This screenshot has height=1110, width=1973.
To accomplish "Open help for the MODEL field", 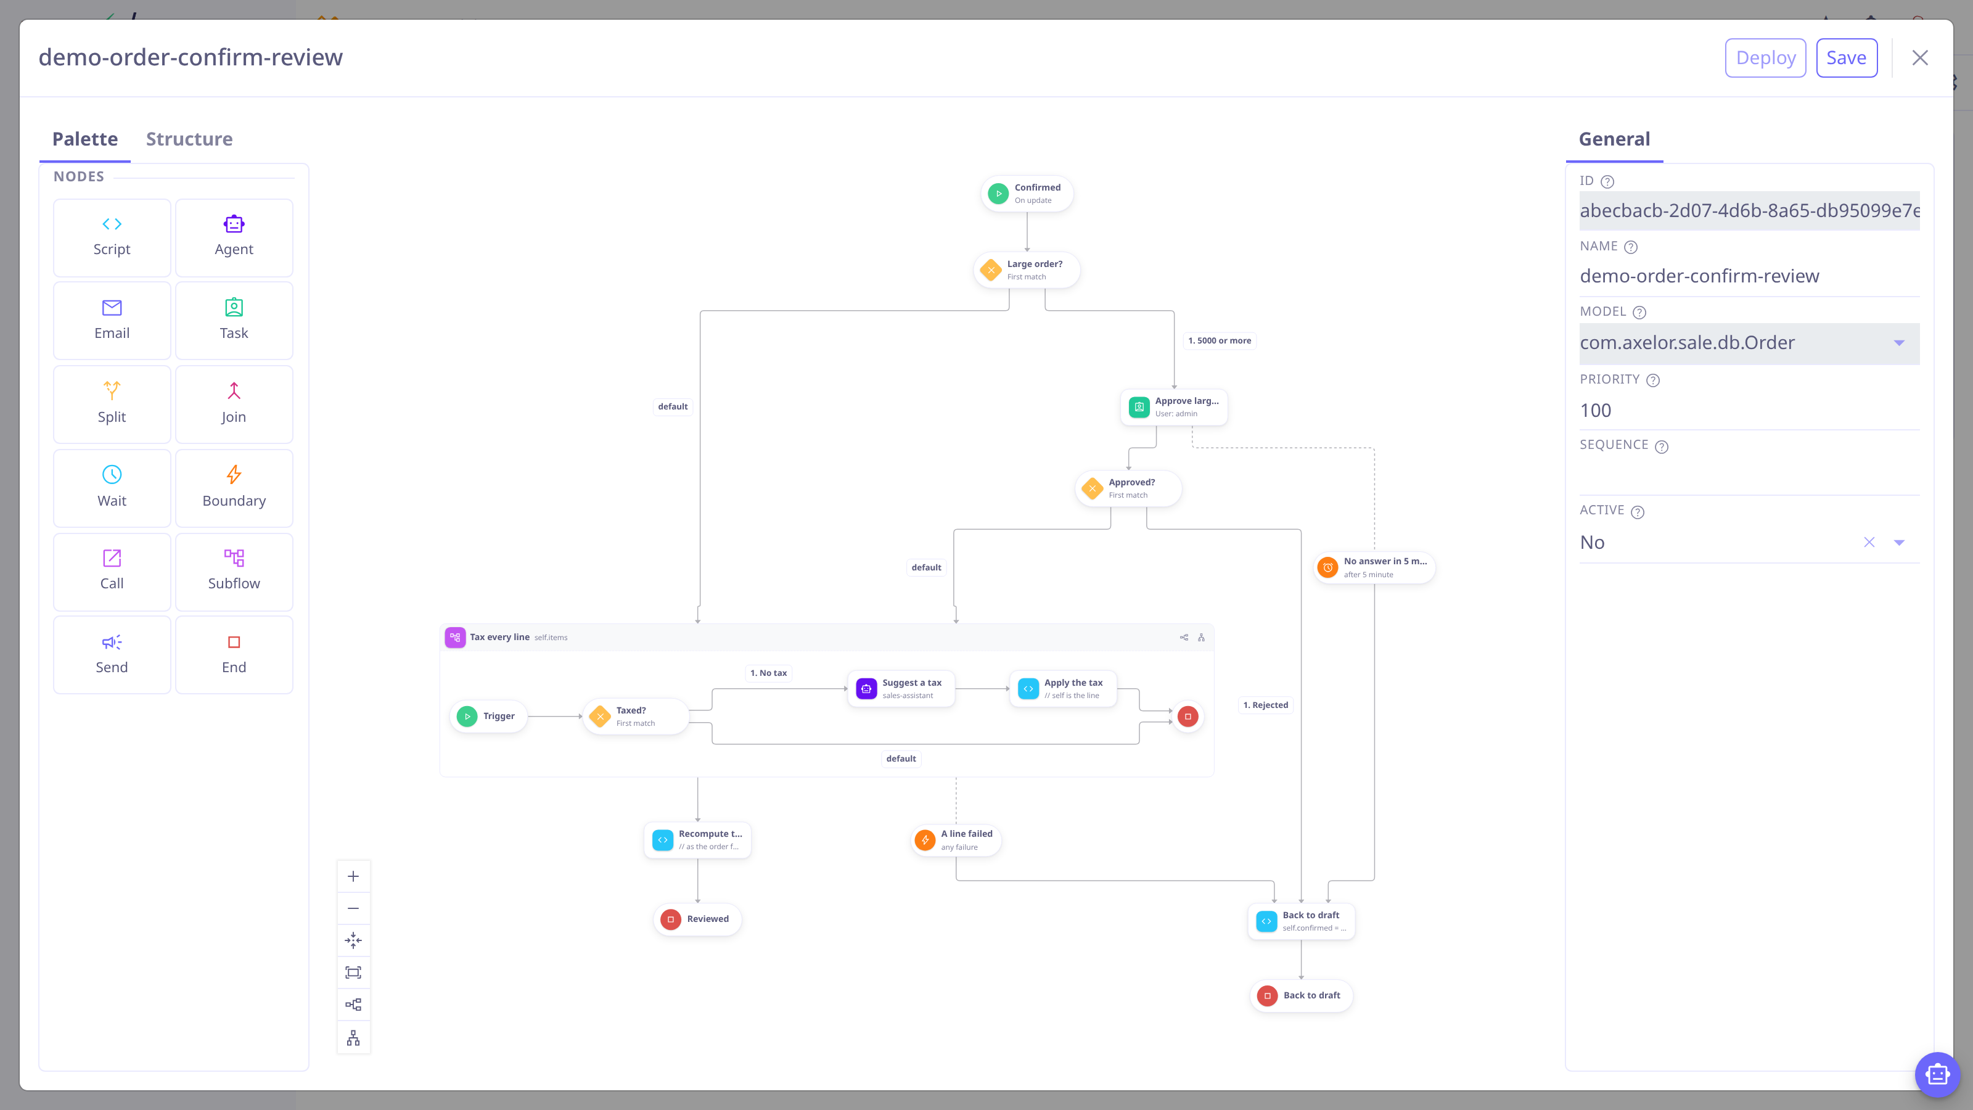I will point(1639,312).
